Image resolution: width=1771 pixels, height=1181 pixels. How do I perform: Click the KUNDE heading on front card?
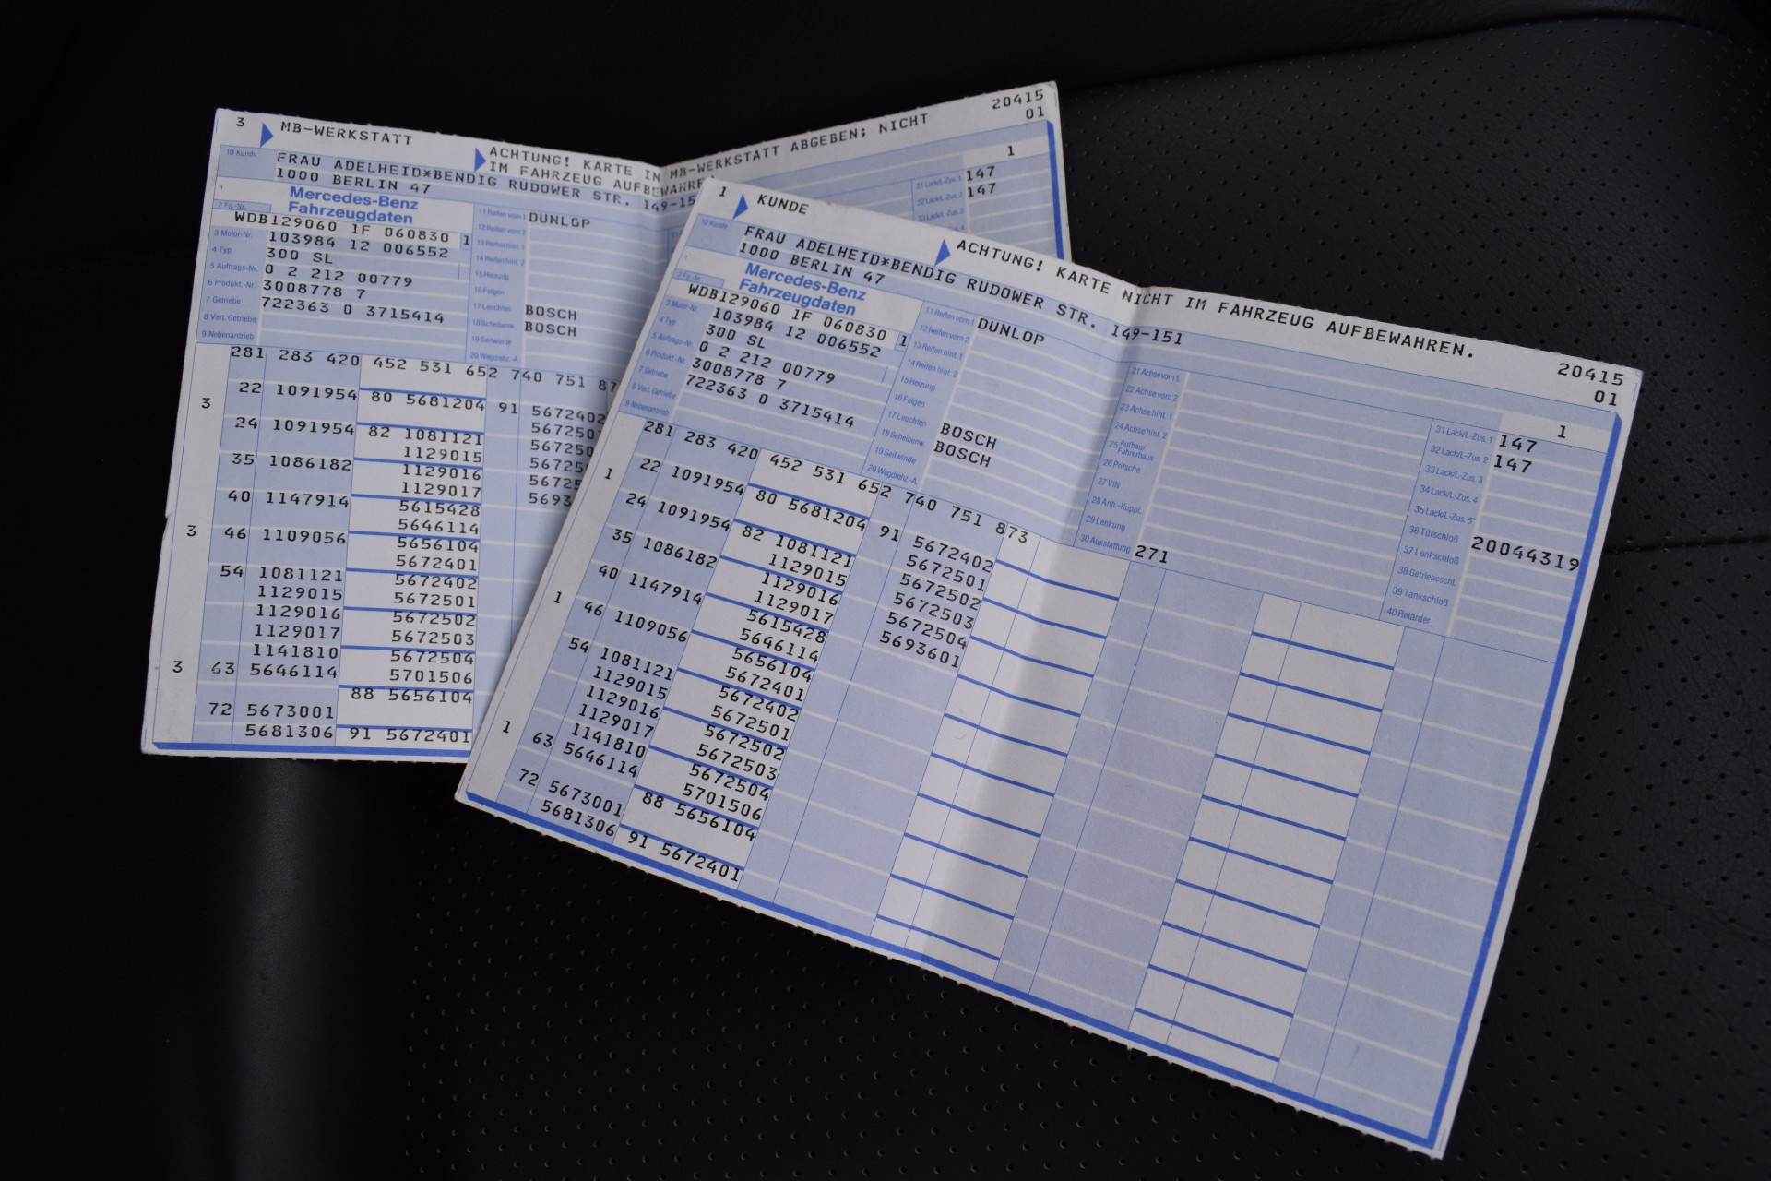(x=782, y=203)
